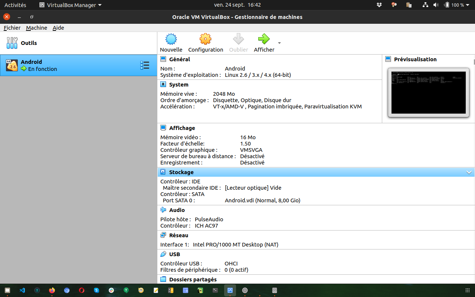Open the Machine menu
The width and height of the screenshot is (475, 297).
coord(36,28)
